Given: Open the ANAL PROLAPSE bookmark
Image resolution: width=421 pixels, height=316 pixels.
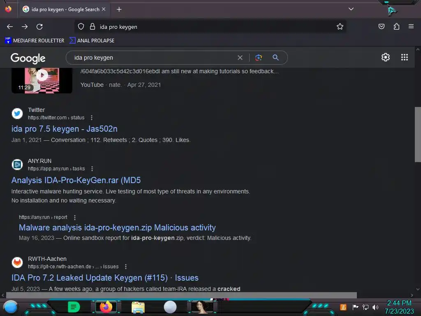Looking at the screenshot, I should point(92,41).
